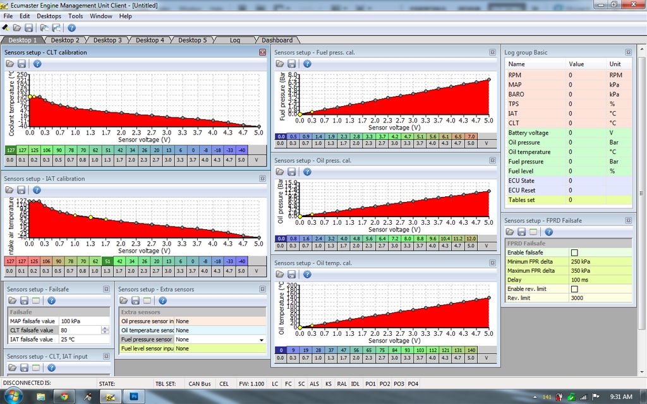Open the Help menu
Screen dimensions: 647x404
(126, 16)
